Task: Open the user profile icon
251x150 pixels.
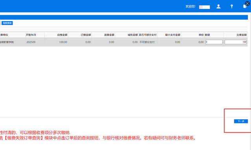Action: (x=218, y=7)
